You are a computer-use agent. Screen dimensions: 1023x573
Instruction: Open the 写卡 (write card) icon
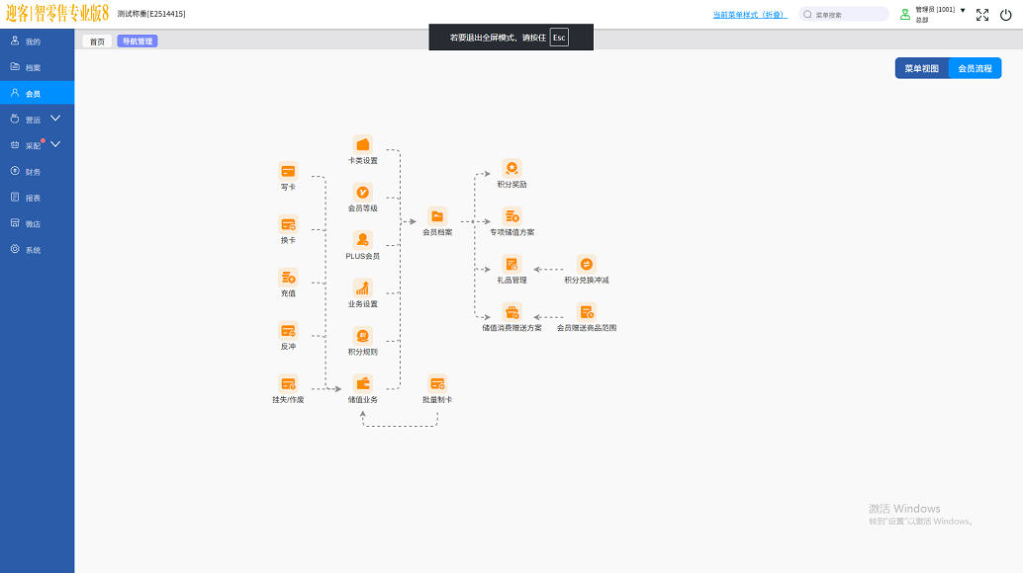(x=288, y=171)
